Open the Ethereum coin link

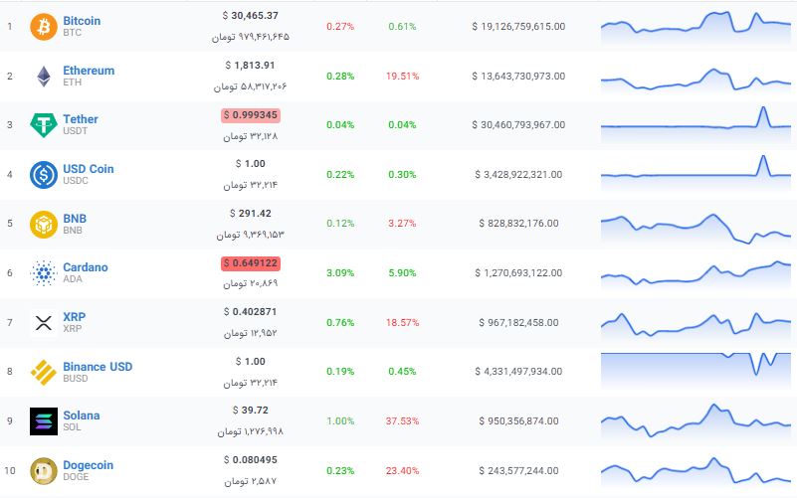[89, 71]
